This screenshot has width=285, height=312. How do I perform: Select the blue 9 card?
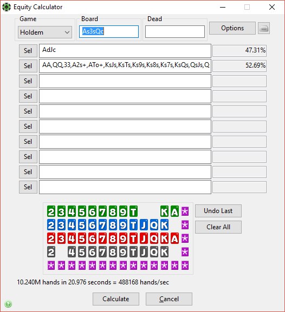(123, 225)
